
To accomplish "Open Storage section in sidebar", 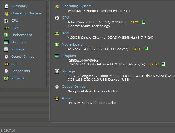I will point(18,50).
